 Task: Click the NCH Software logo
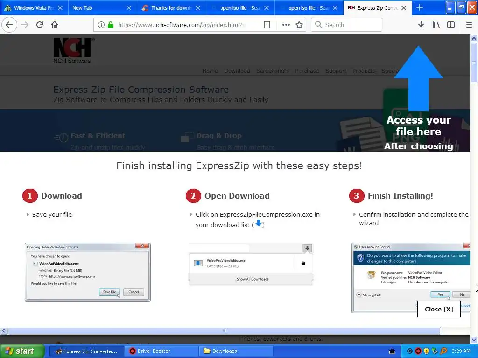(74, 50)
